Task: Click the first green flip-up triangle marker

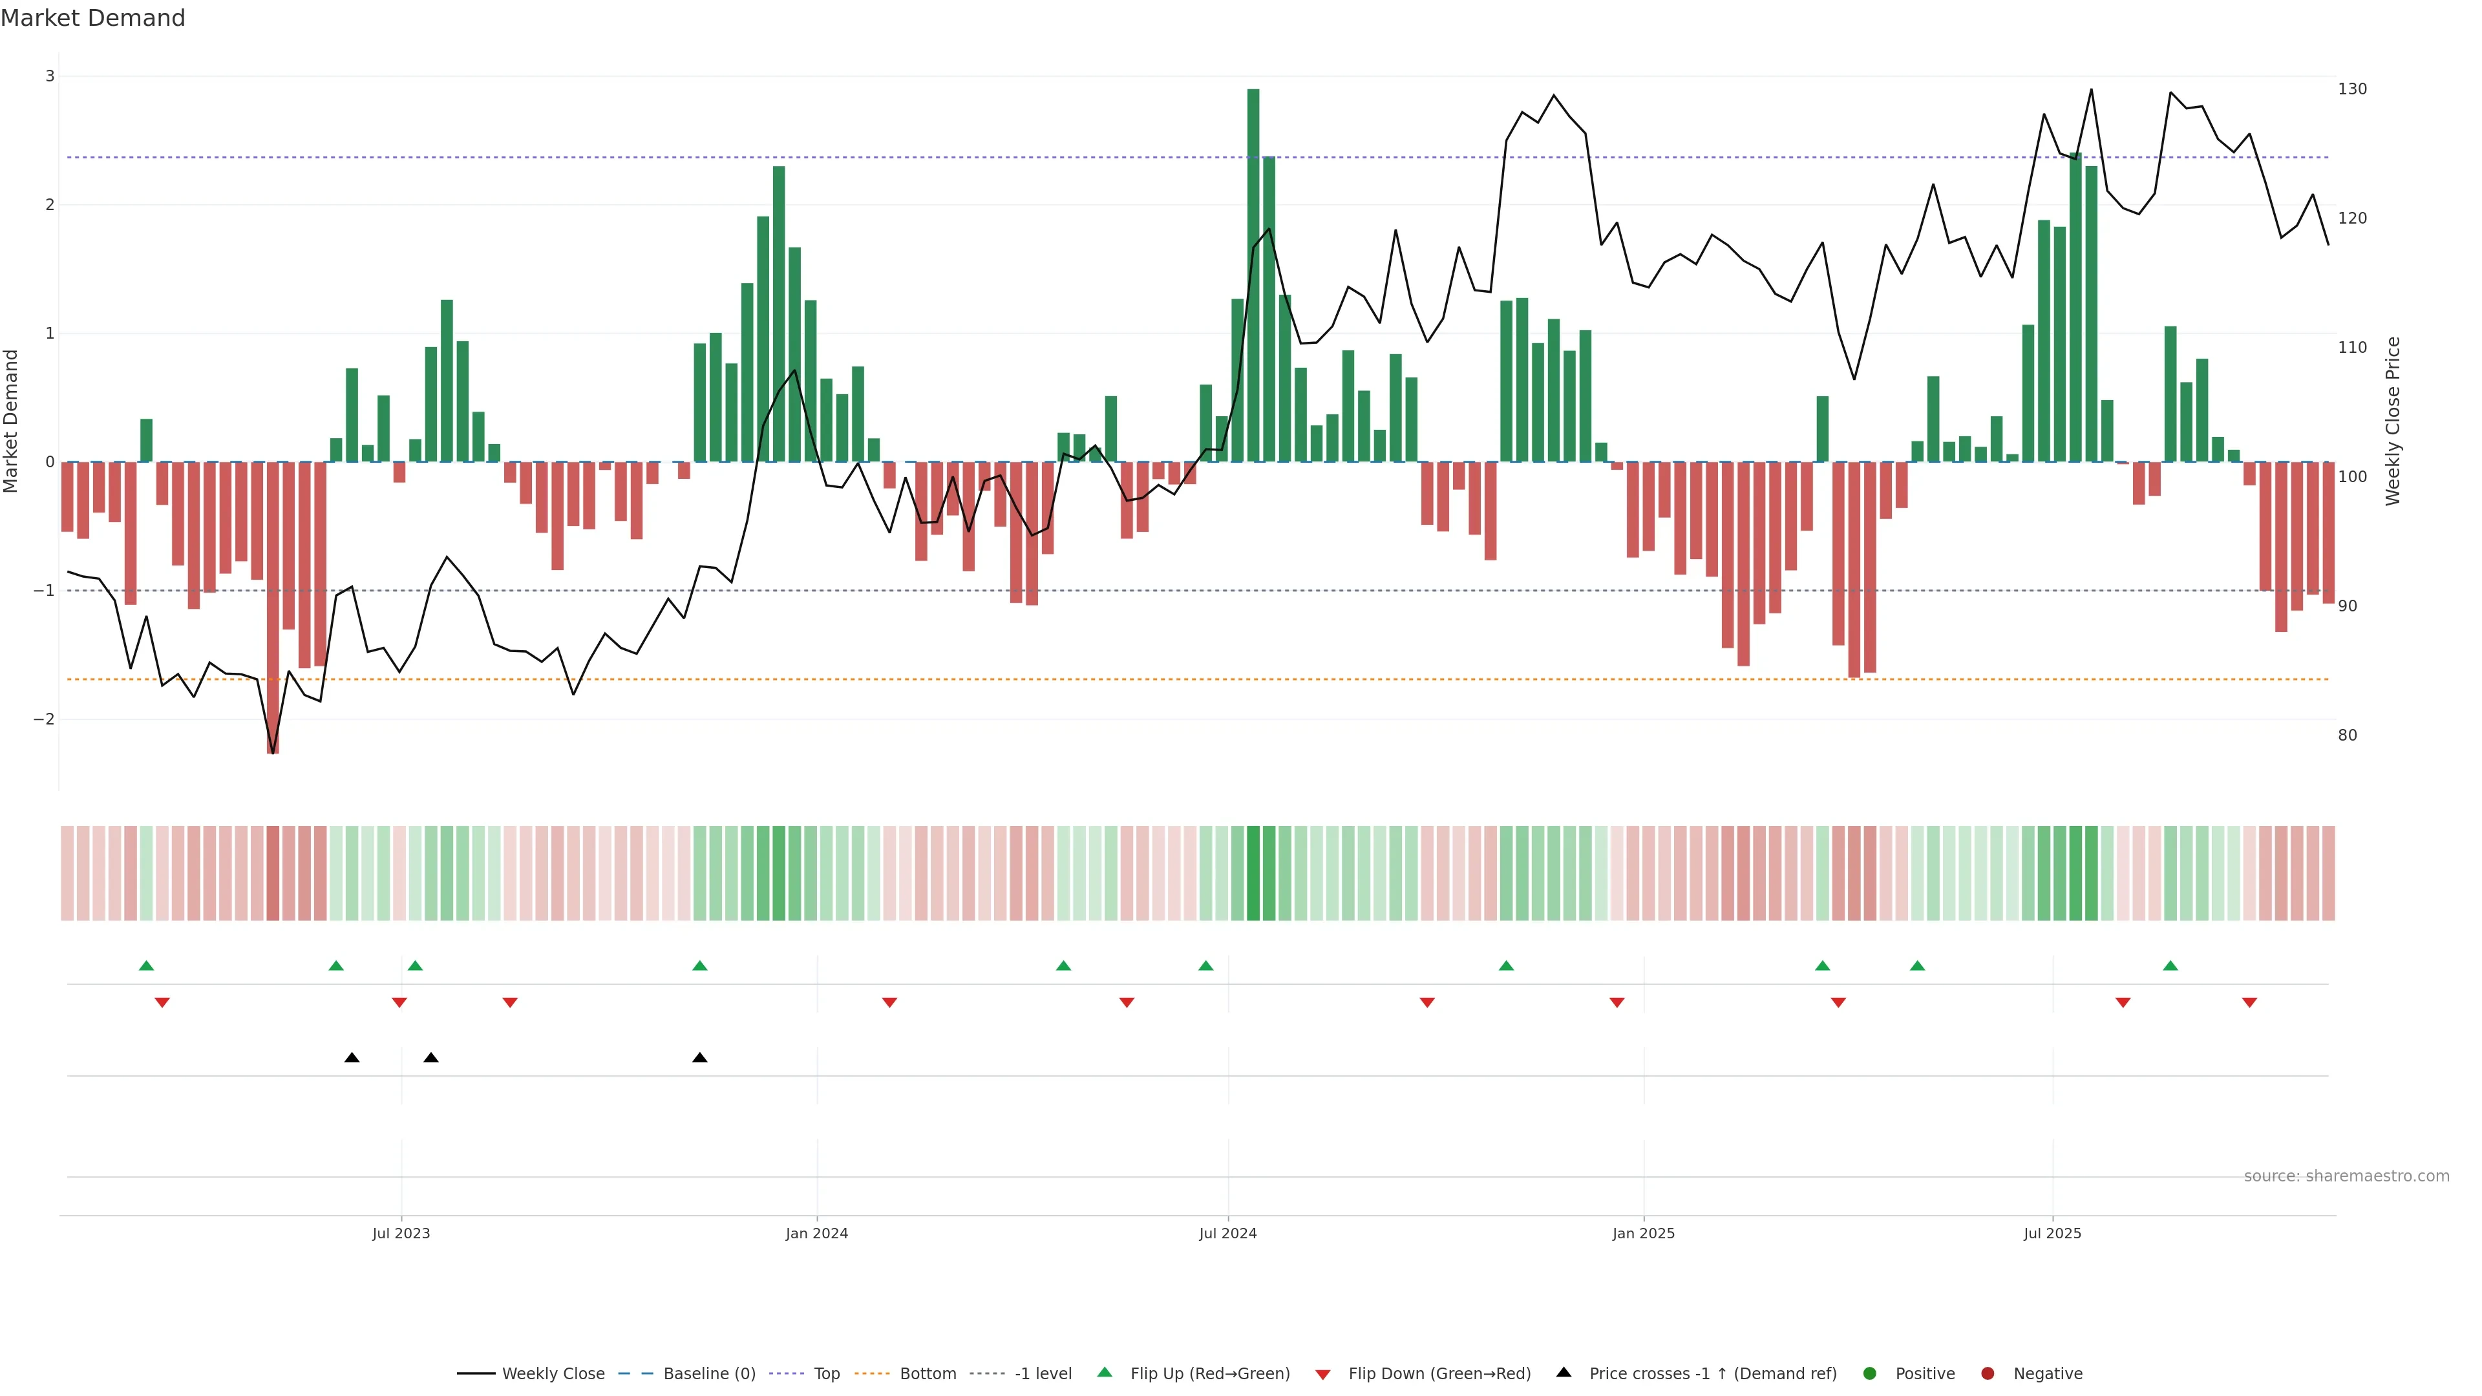Action: pyautogui.click(x=147, y=966)
